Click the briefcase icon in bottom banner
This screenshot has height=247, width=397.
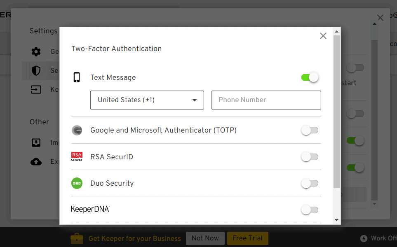[77, 238]
